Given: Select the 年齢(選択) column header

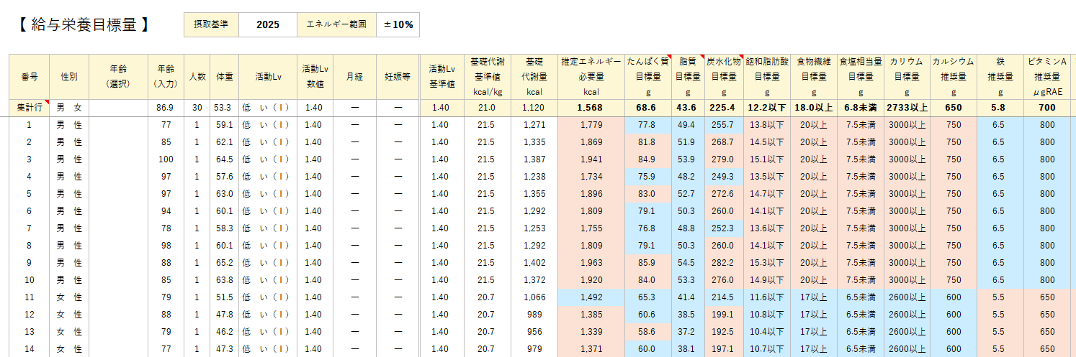Looking at the screenshot, I should point(118,76).
